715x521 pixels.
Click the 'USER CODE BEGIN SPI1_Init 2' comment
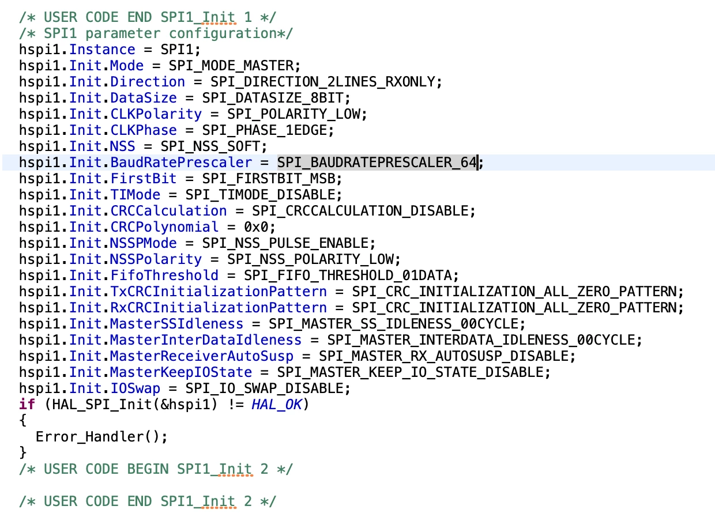156,469
